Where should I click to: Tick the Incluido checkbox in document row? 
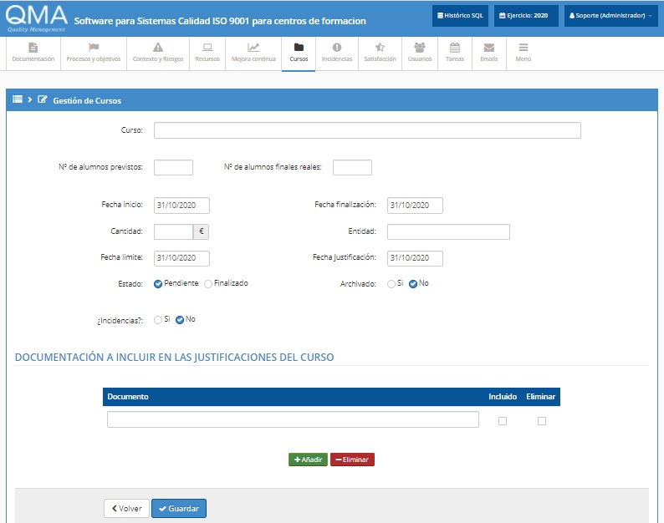tap(503, 421)
